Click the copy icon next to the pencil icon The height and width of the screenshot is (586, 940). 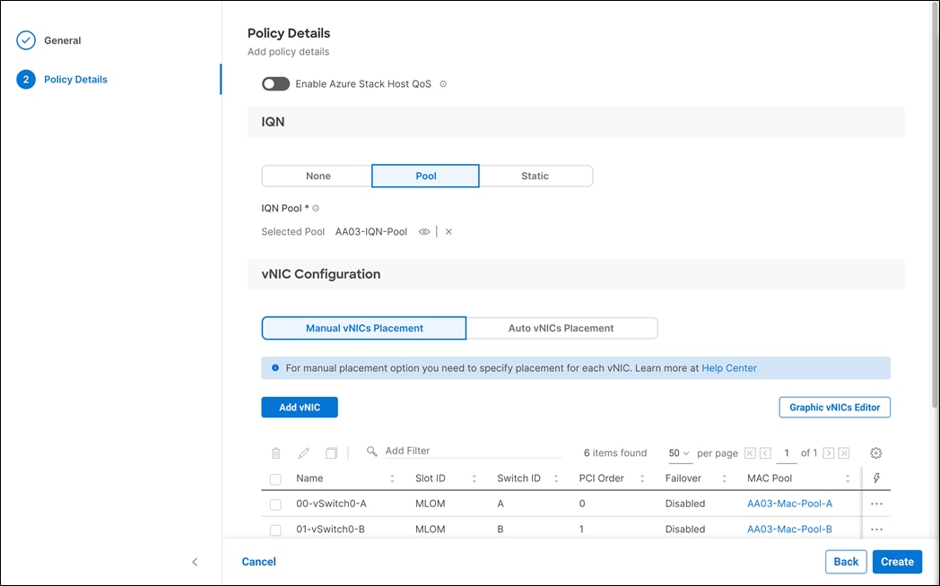330,452
